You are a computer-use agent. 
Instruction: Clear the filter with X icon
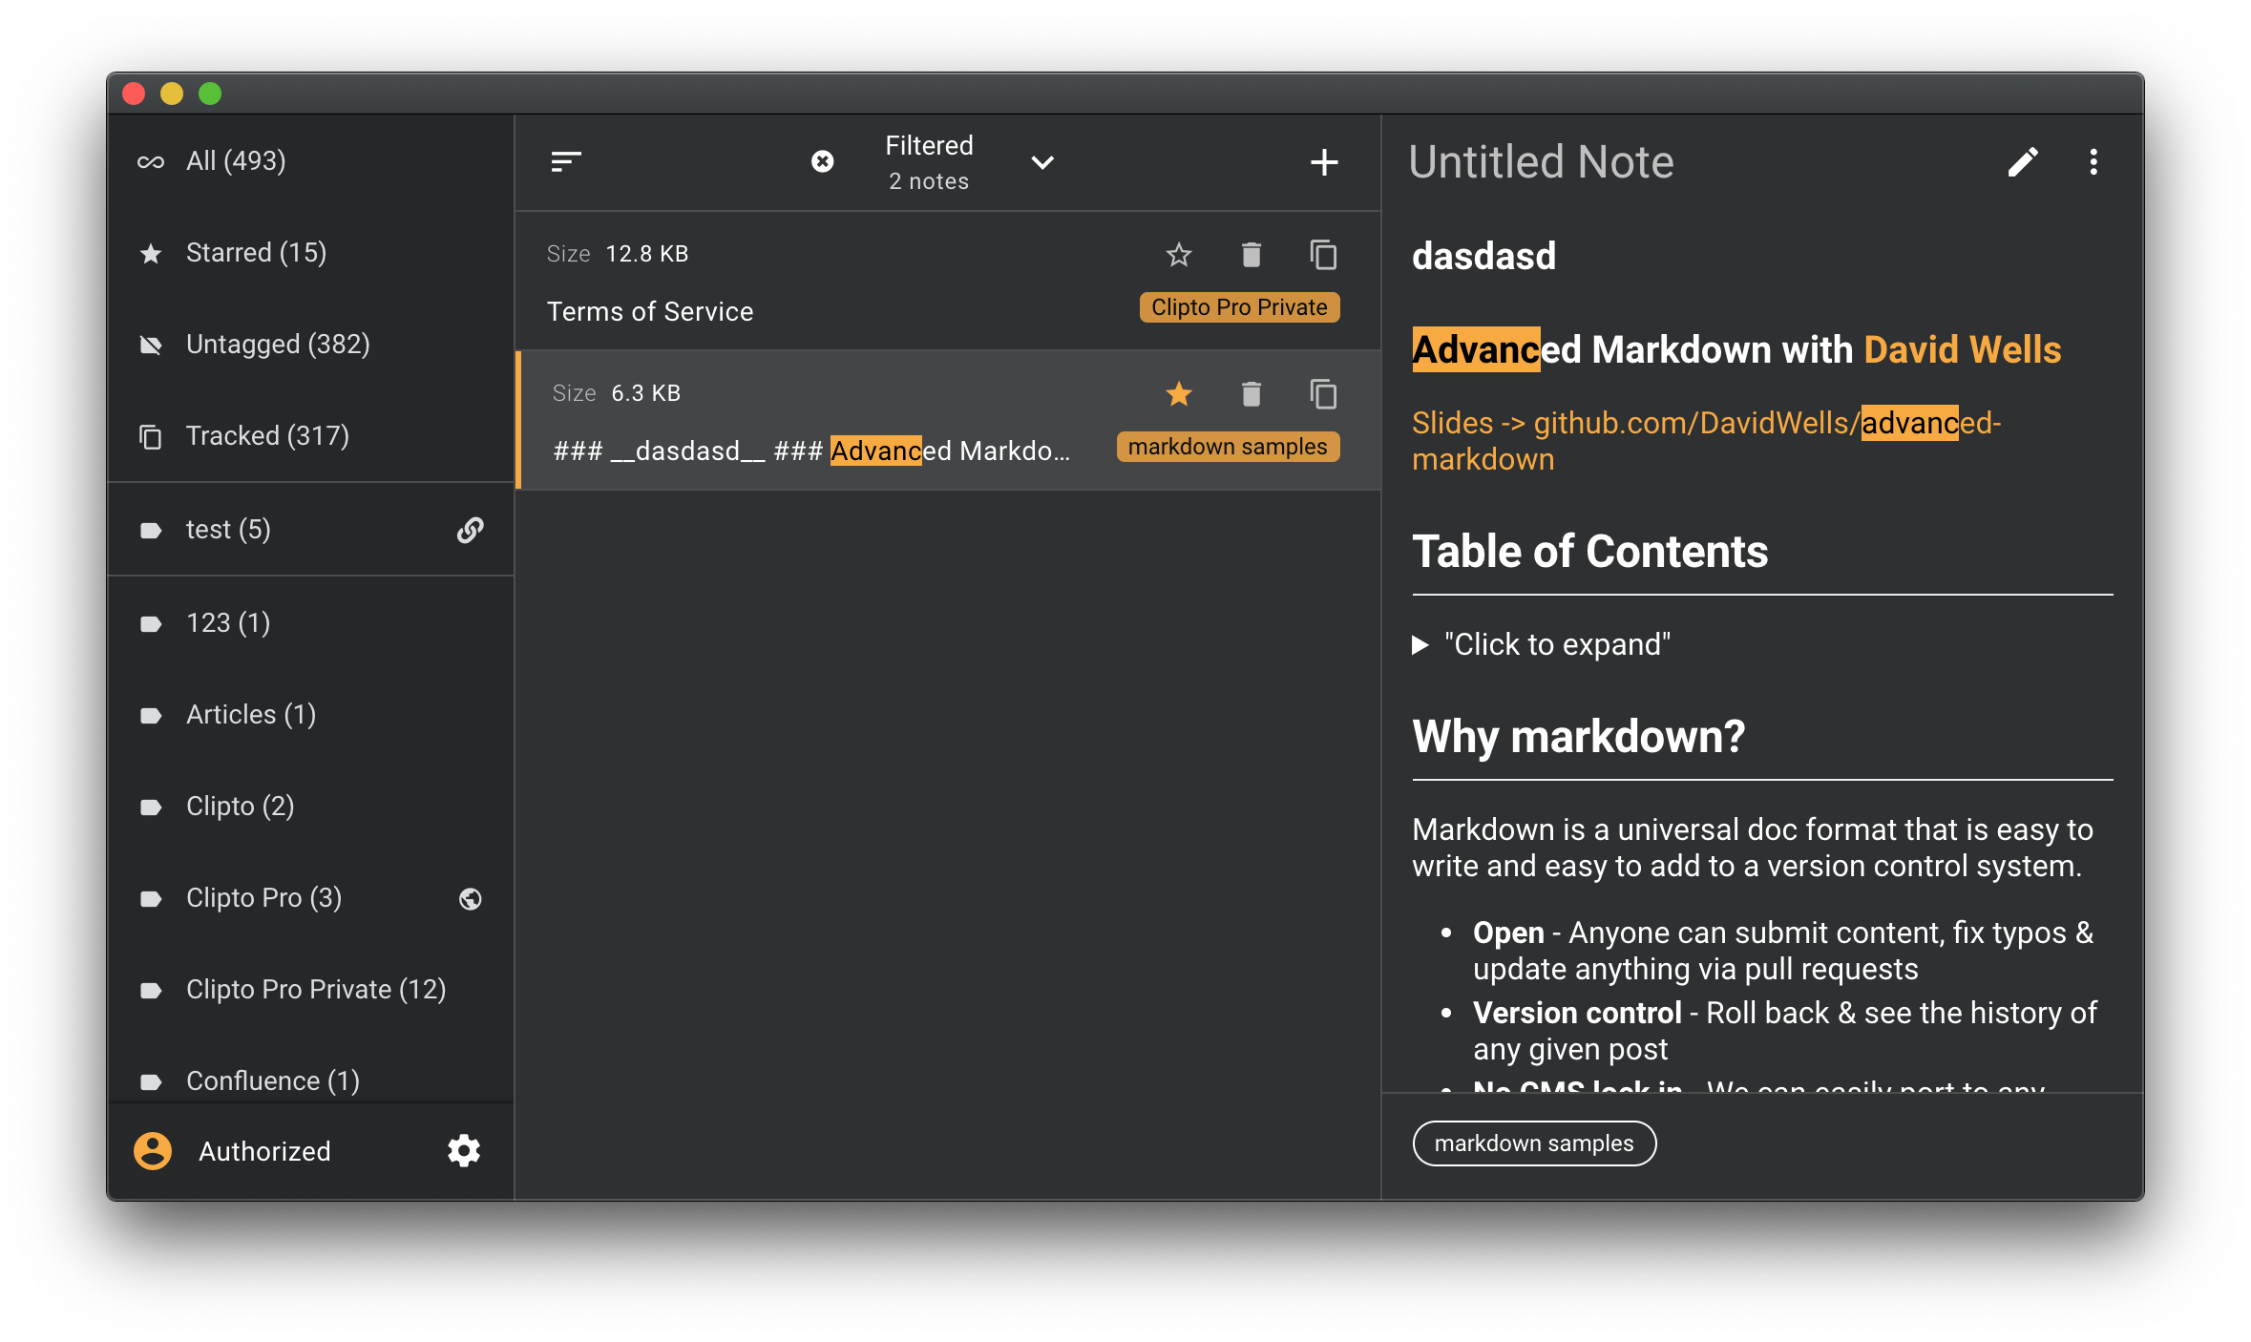click(x=822, y=161)
